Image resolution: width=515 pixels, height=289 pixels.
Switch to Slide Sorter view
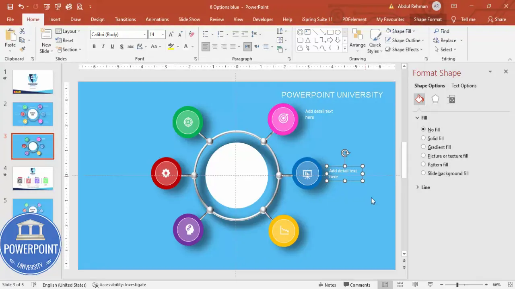400,285
